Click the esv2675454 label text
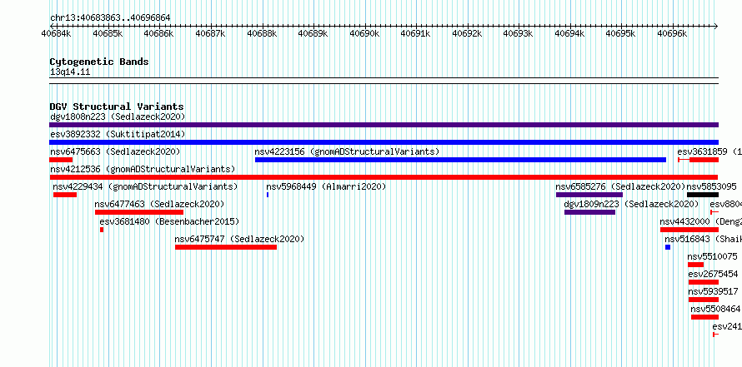 [713, 274]
